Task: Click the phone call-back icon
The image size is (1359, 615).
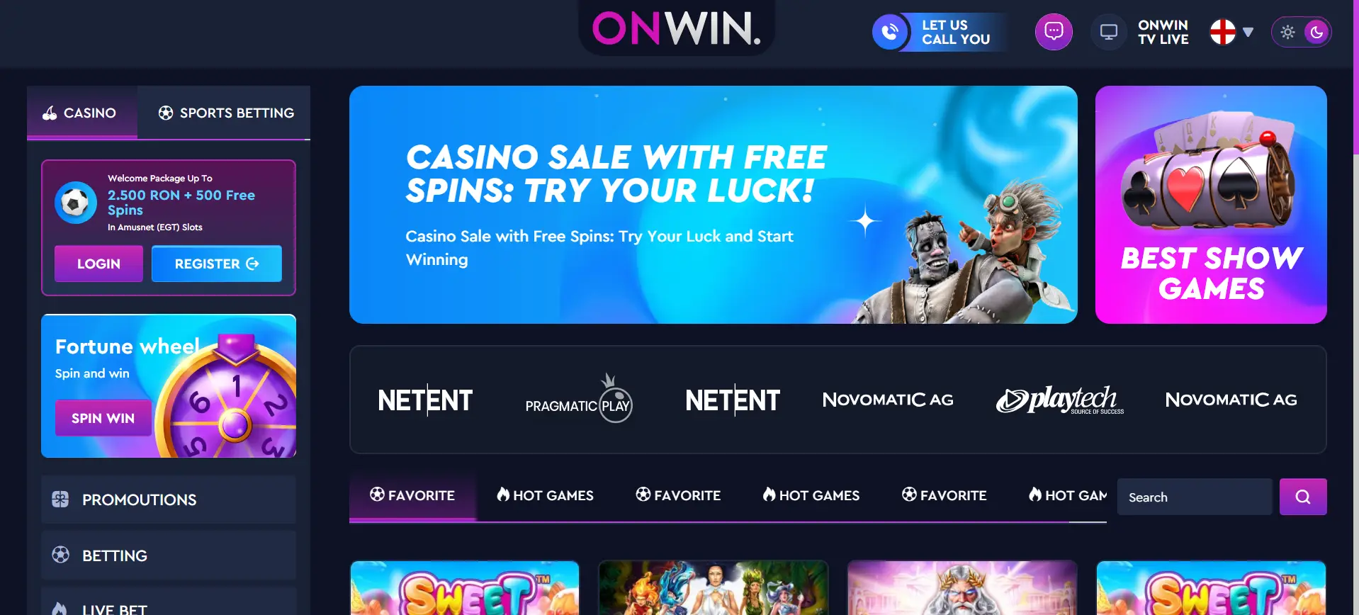Action: 890,32
